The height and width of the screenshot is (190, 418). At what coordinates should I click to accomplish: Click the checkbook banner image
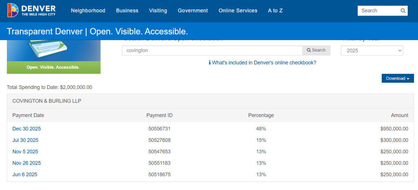coord(53,57)
